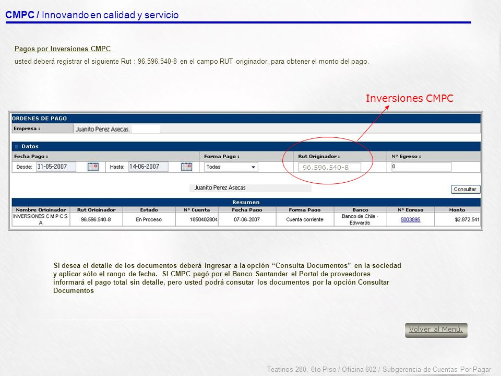Select the Fecha Pago cell 07-06-2007
The width and height of the screenshot is (501, 376).
pyautogui.click(x=247, y=220)
